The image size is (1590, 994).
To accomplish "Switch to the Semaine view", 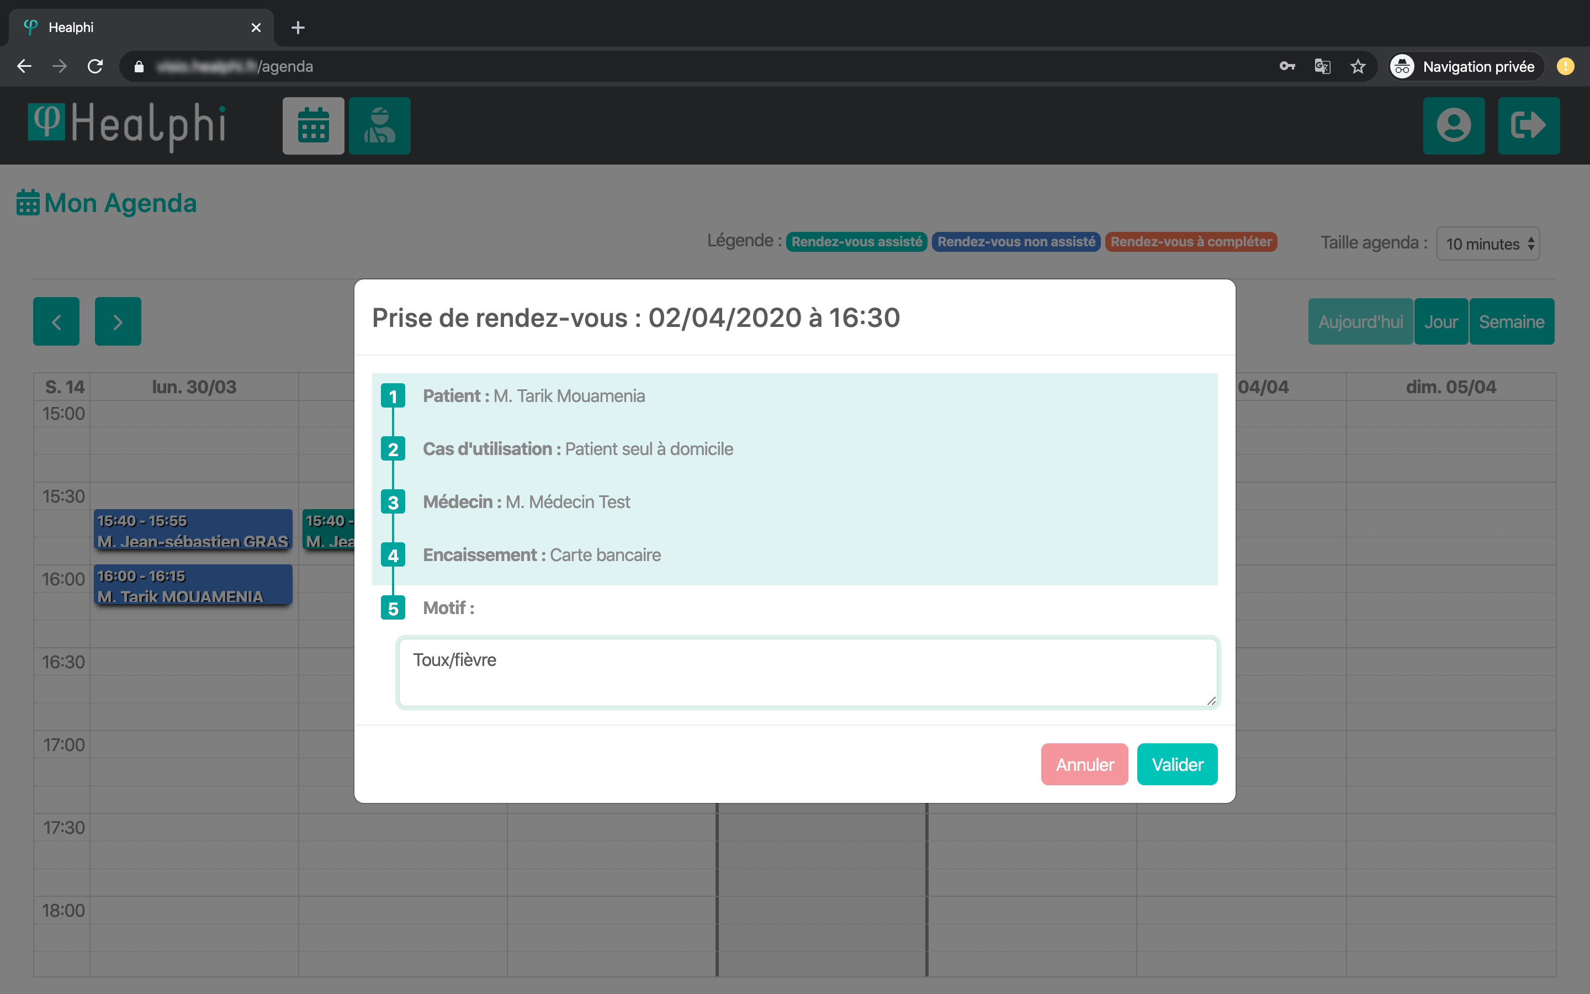I will pos(1511,321).
